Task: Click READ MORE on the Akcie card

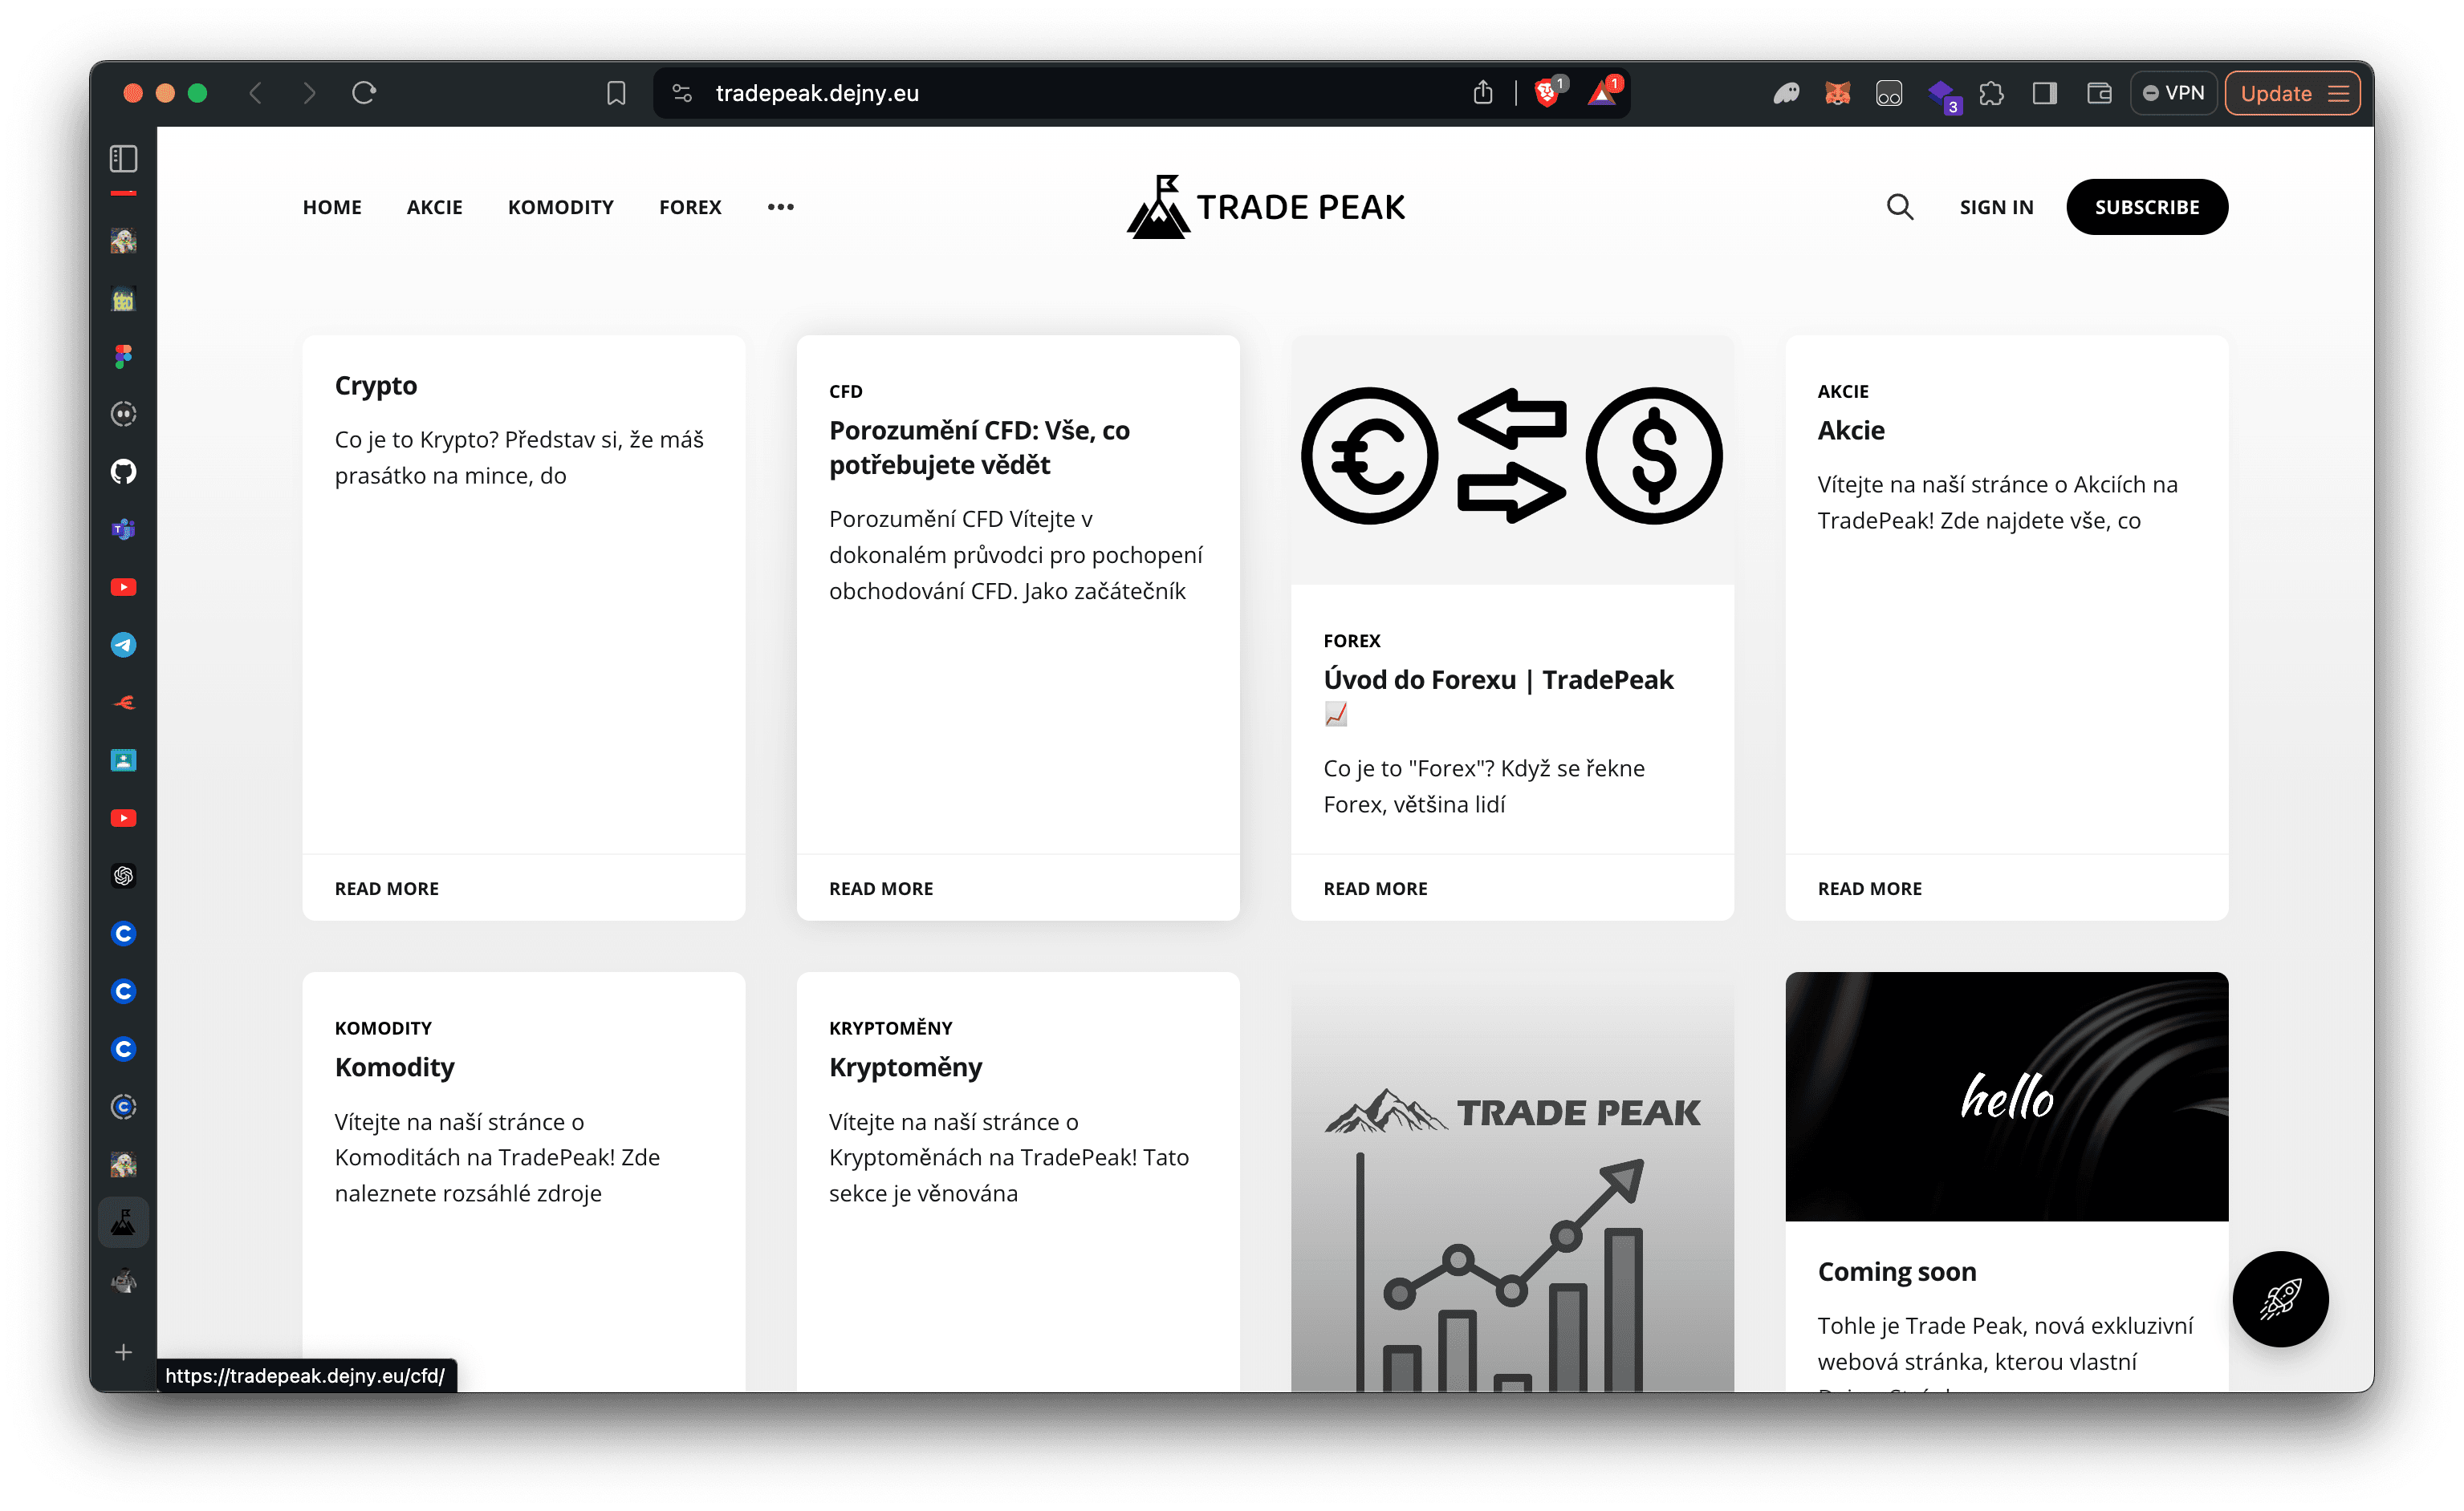Action: point(1869,887)
